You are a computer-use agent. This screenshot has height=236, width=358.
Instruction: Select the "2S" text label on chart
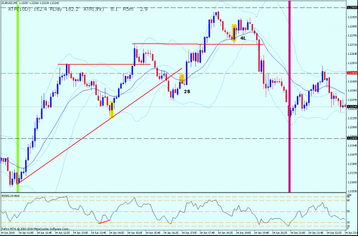click(x=187, y=91)
